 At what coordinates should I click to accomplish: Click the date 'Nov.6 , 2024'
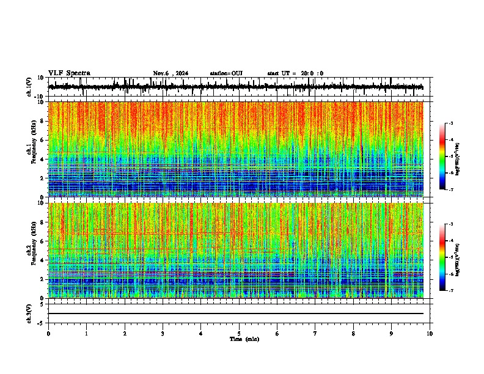tap(170, 73)
